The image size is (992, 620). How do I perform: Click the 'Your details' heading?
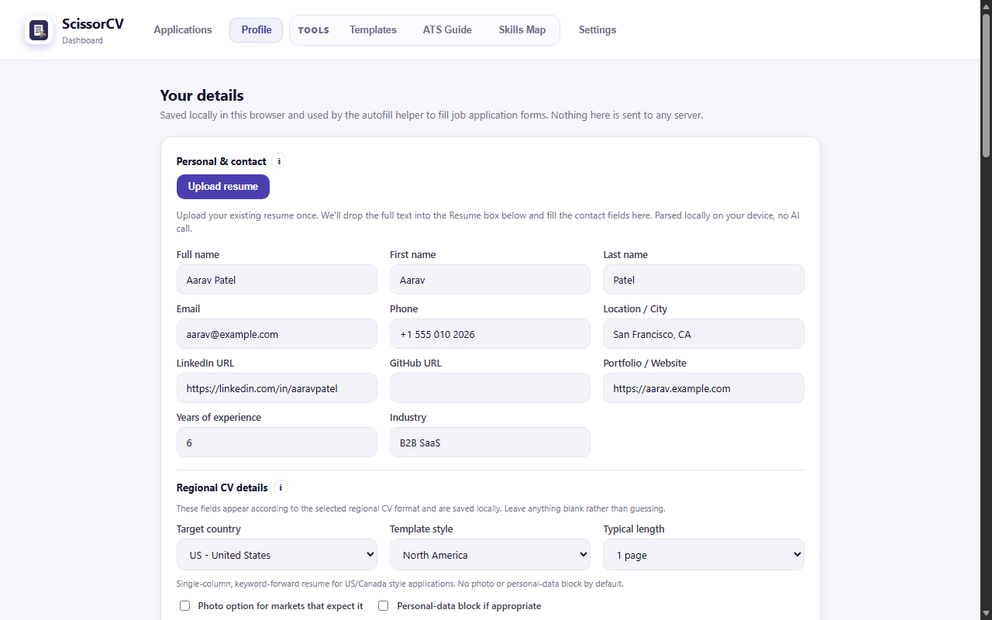[x=201, y=95]
